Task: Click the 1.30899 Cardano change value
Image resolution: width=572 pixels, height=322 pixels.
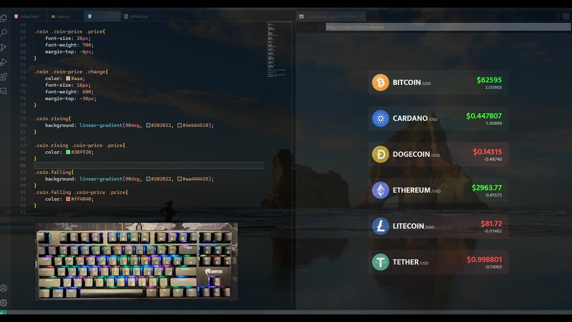Action: [x=493, y=123]
